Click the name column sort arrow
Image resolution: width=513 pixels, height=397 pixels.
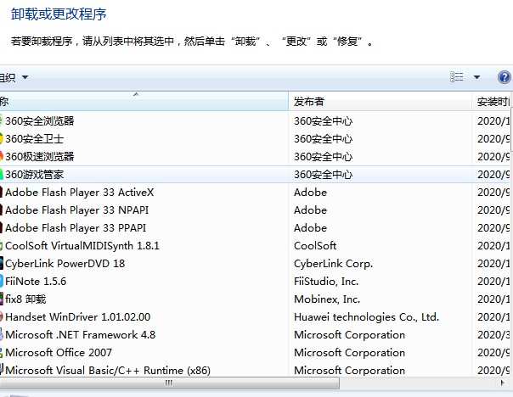(136, 94)
